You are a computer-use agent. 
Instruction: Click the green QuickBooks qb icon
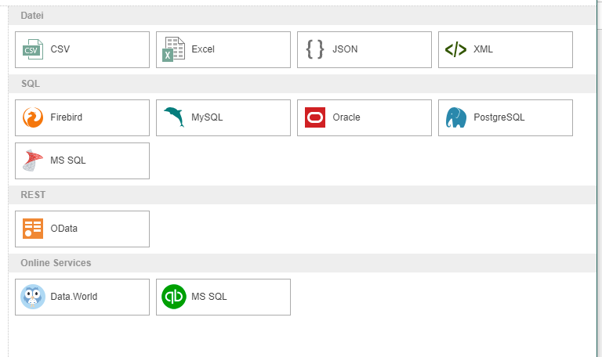174,297
